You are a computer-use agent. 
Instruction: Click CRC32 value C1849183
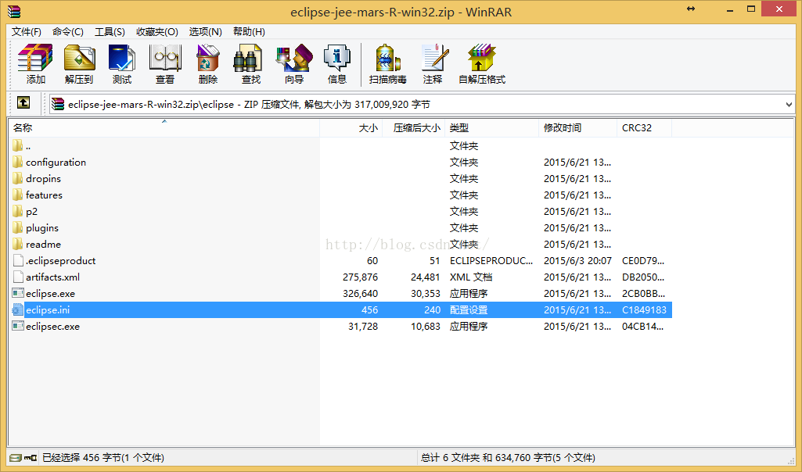tap(644, 309)
